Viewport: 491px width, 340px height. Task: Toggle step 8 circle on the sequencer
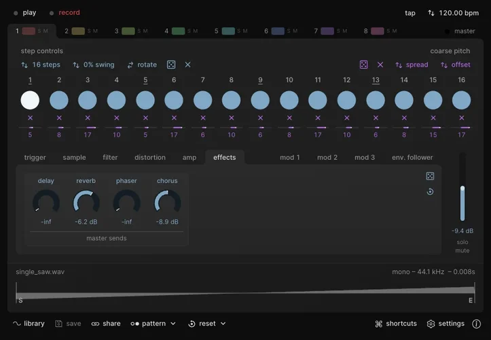click(232, 100)
